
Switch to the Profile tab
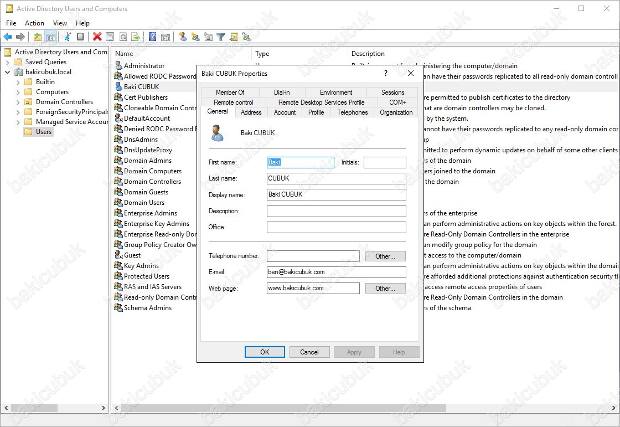coord(316,112)
